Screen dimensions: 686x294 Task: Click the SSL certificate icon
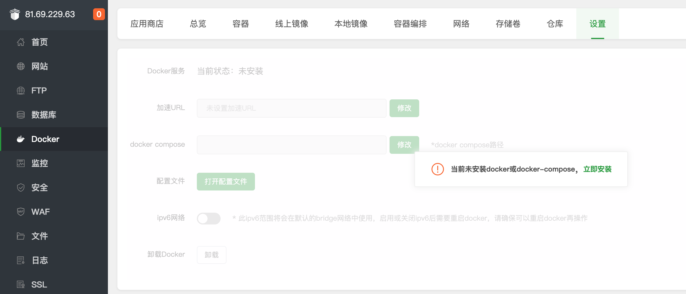21,285
